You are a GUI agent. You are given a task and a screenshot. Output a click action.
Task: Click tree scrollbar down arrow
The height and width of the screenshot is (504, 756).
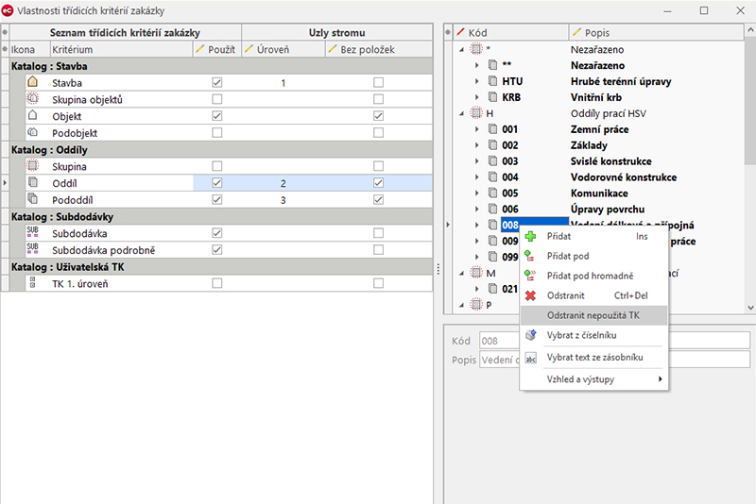click(750, 307)
